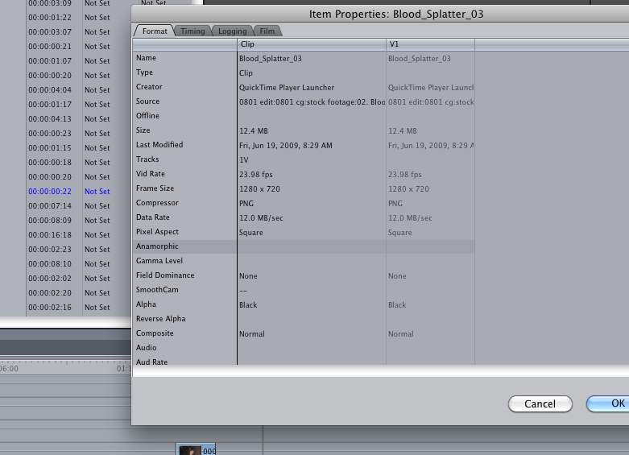Viewport: 629px width, 455px height.
Task: Click the Blood_Splatter_03 name in Clip column
Action: [269, 59]
